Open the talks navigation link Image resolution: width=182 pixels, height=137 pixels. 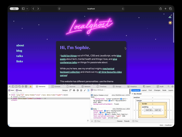pos(20,56)
